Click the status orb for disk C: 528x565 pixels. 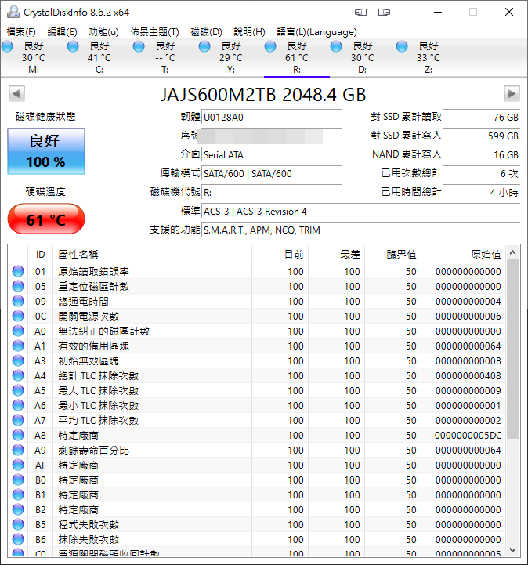[73, 46]
